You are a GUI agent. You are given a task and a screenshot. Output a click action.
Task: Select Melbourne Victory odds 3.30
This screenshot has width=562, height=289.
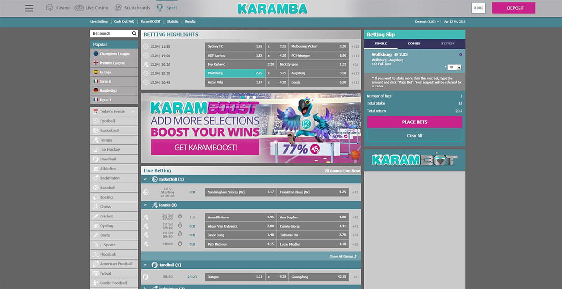pyautogui.click(x=318, y=46)
